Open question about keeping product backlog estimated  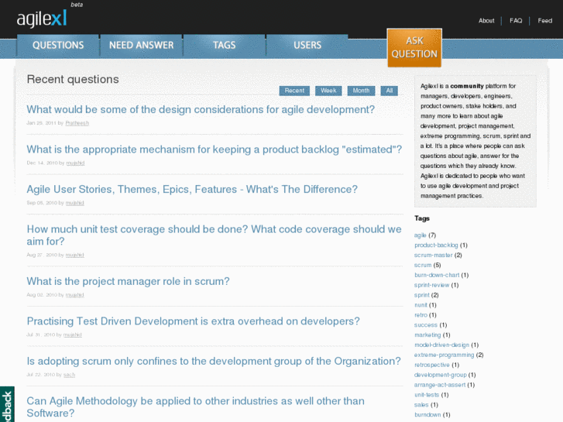[214, 149]
